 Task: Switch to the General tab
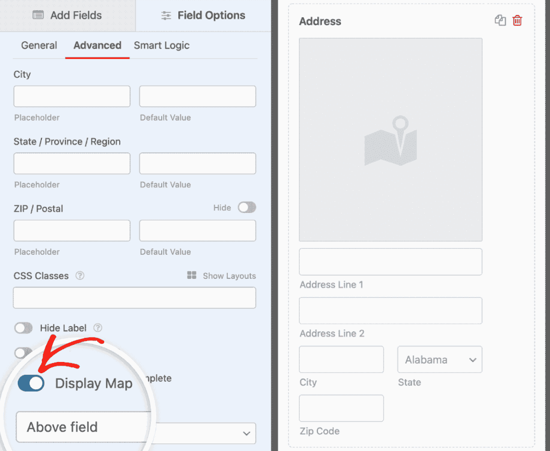39,46
